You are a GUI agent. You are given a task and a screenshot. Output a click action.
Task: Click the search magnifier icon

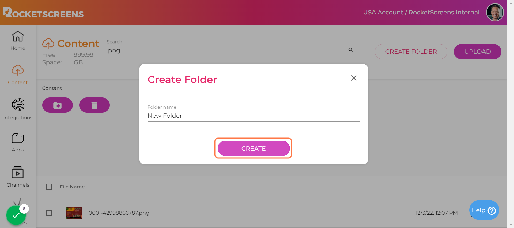click(350, 50)
